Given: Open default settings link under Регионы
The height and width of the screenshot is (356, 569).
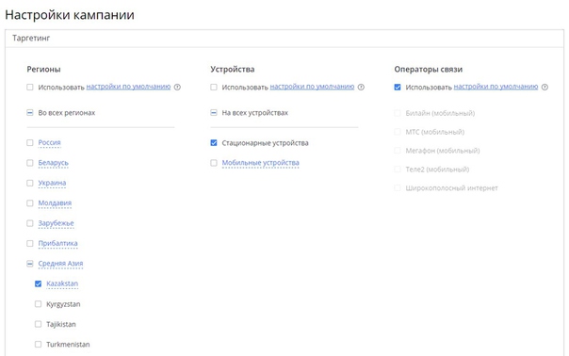Looking at the screenshot, I should 128,87.
